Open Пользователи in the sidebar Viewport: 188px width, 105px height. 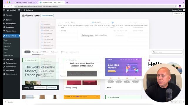point(11,63)
